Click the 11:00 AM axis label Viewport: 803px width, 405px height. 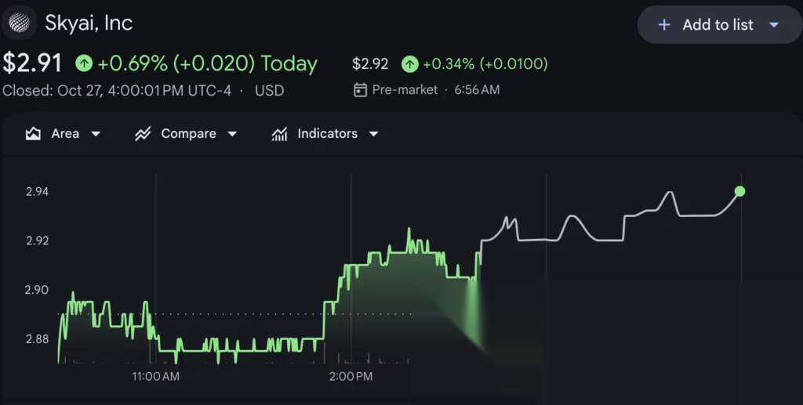click(x=156, y=376)
